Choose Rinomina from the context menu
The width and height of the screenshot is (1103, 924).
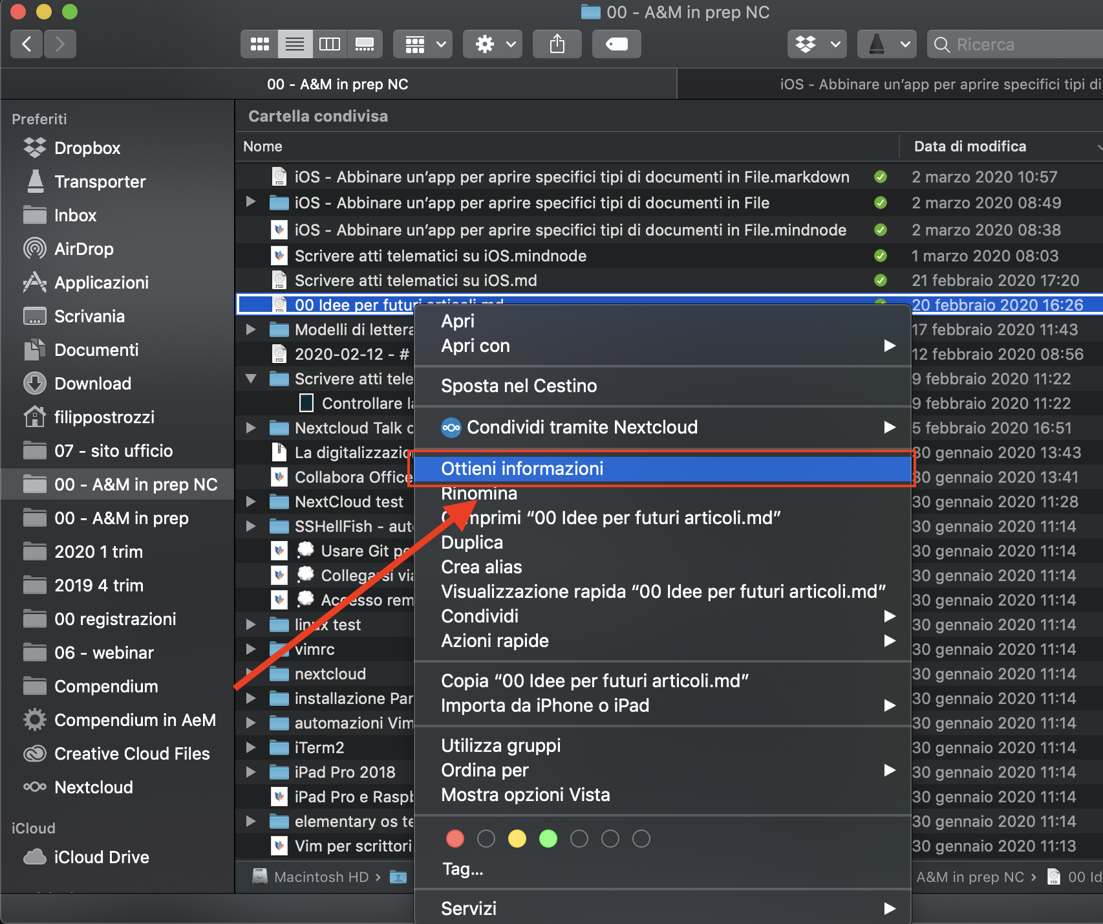tap(662, 493)
